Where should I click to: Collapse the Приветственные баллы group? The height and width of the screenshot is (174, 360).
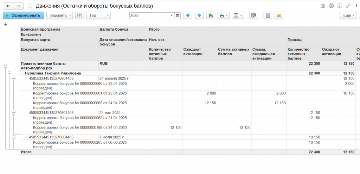pos(5,66)
